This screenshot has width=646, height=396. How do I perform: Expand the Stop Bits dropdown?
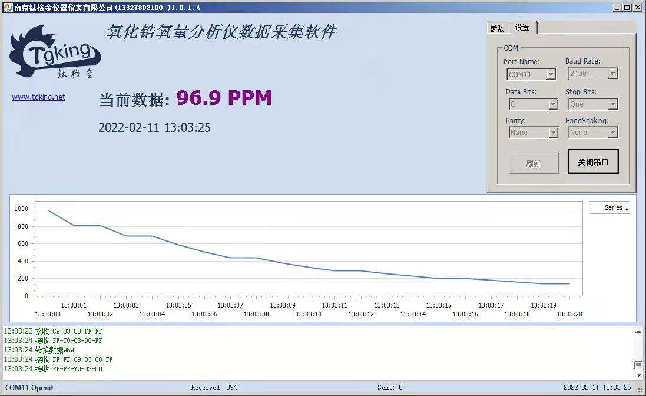pos(612,104)
